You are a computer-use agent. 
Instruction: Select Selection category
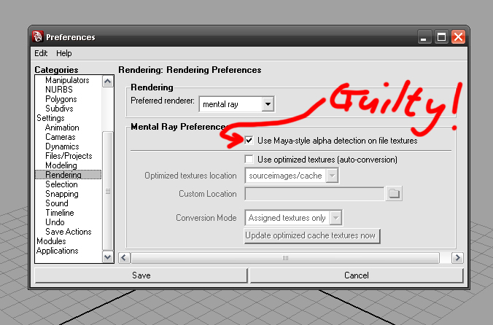61,184
